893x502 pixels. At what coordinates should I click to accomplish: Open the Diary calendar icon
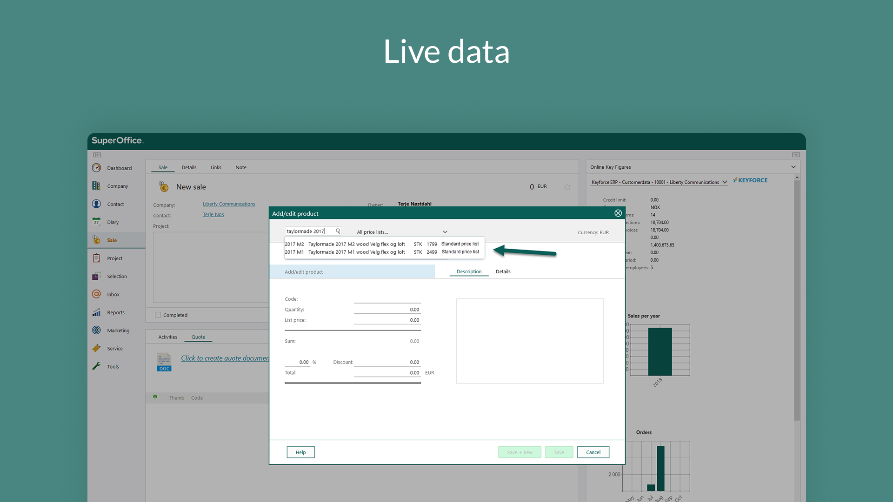tap(96, 222)
